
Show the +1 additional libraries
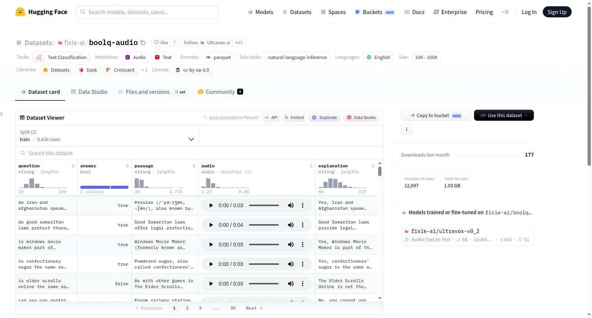[x=144, y=70]
